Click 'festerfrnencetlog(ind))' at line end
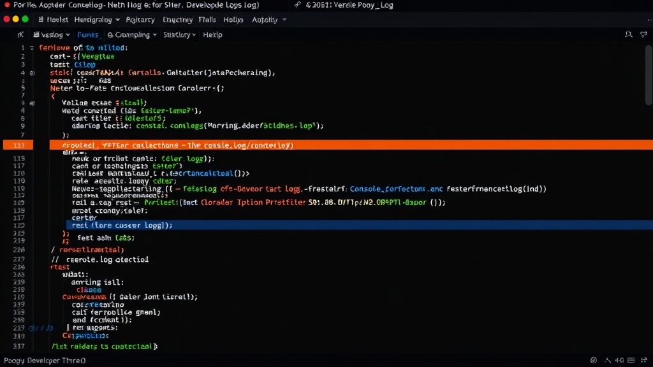The image size is (653, 367). click(496, 189)
